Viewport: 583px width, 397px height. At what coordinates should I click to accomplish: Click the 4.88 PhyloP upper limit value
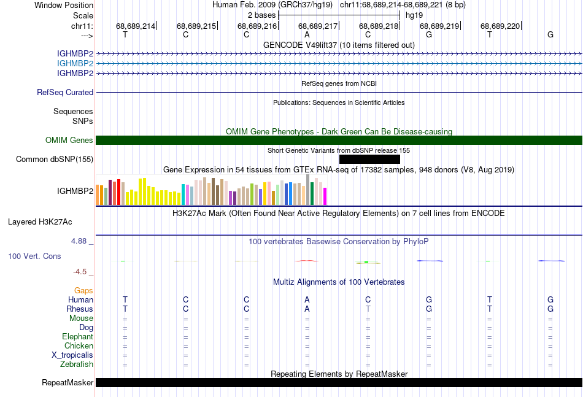pos(79,241)
